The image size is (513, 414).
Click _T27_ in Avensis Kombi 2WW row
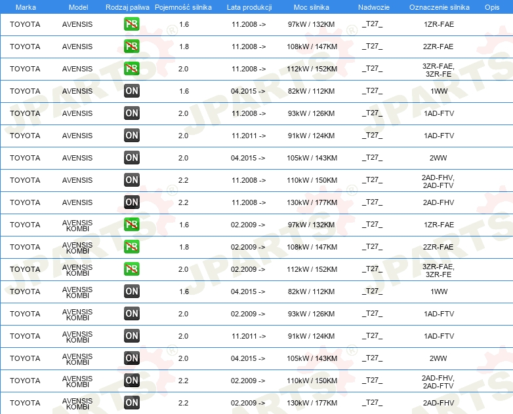[x=373, y=358]
